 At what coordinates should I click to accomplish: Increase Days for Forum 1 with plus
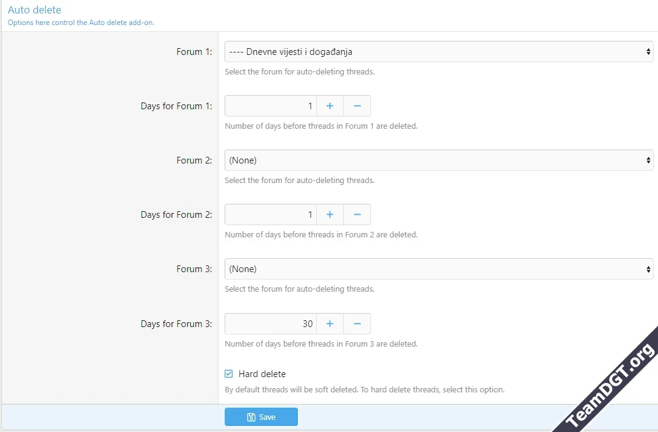(330, 106)
